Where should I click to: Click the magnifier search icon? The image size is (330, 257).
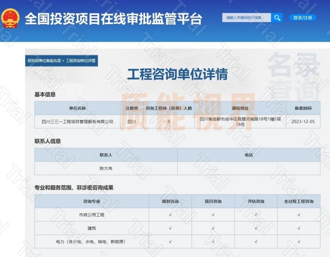point(277,18)
